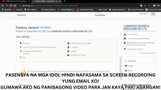Click the padlock site info icon
The height and width of the screenshot is (90, 161).
point(20,5)
